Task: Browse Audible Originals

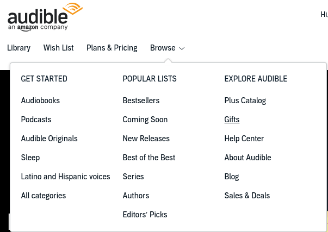Action: (x=49, y=139)
